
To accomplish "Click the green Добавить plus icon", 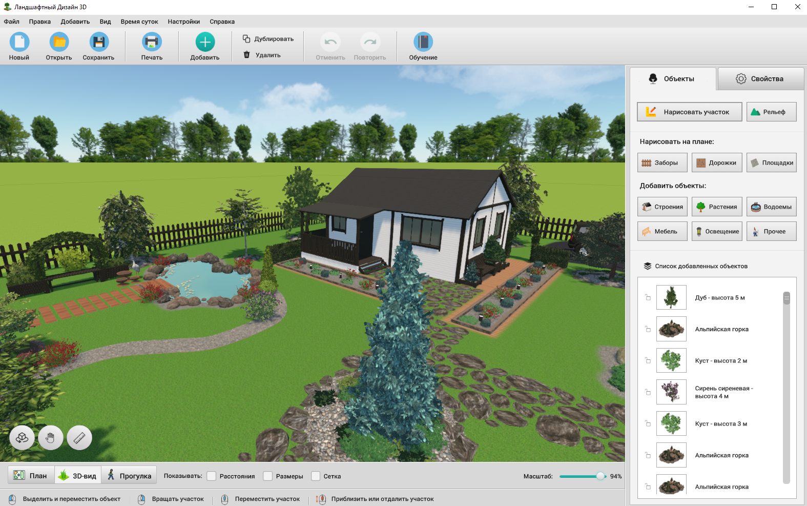I will coord(205,42).
